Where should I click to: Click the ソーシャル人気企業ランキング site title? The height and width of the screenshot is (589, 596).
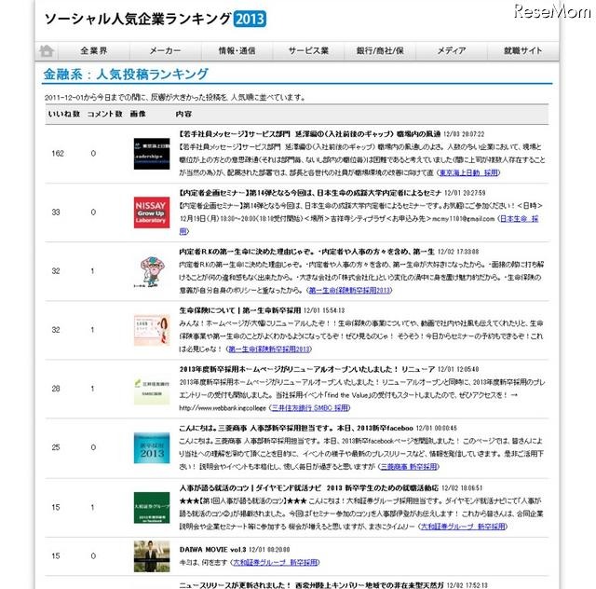pyautogui.click(x=138, y=19)
